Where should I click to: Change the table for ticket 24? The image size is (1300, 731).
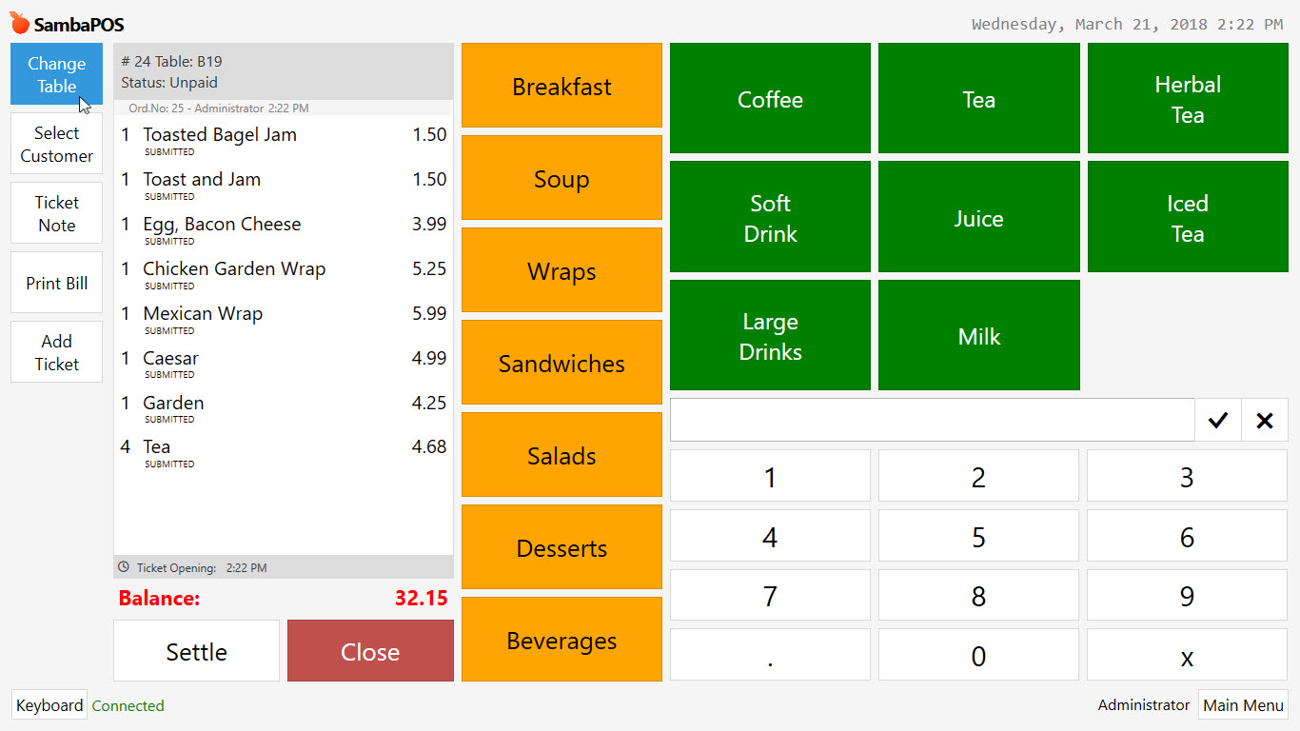56,74
